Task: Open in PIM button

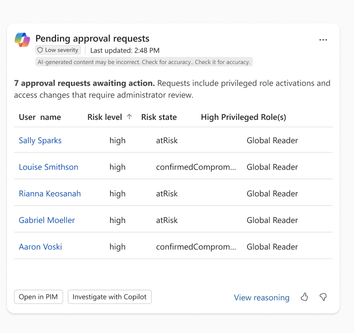Action: click(x=38, y=297)
